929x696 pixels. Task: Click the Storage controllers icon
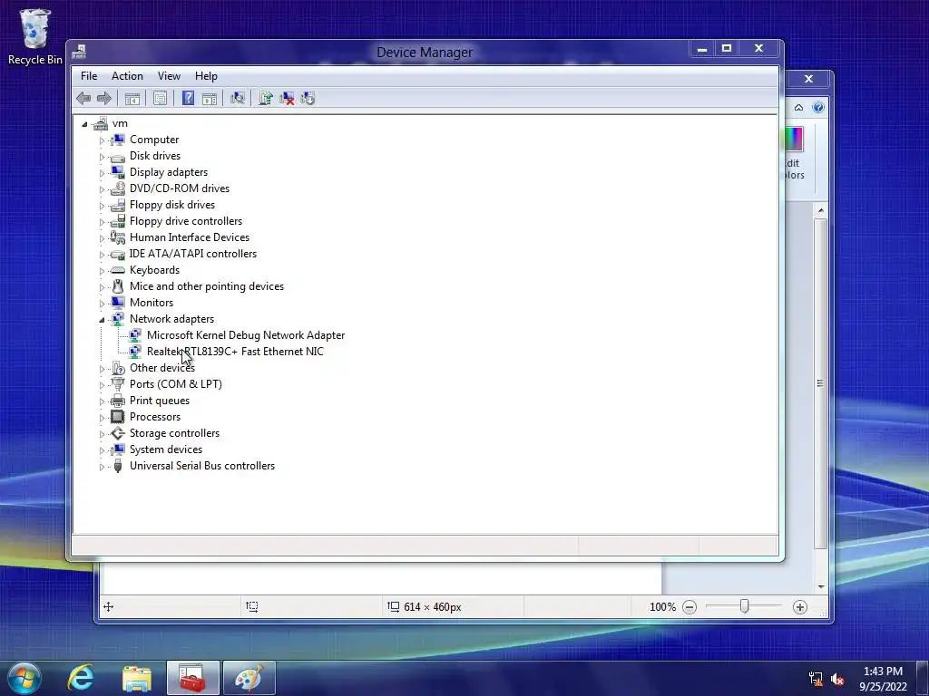118,433
